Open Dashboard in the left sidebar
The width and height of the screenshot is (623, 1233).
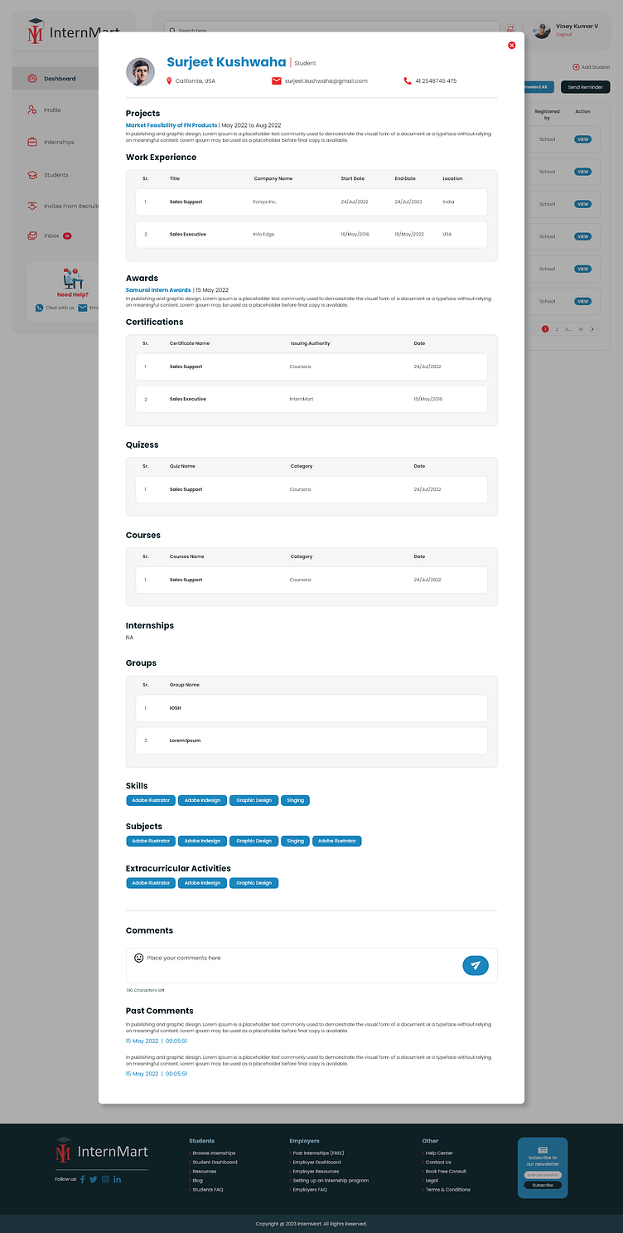59,79
